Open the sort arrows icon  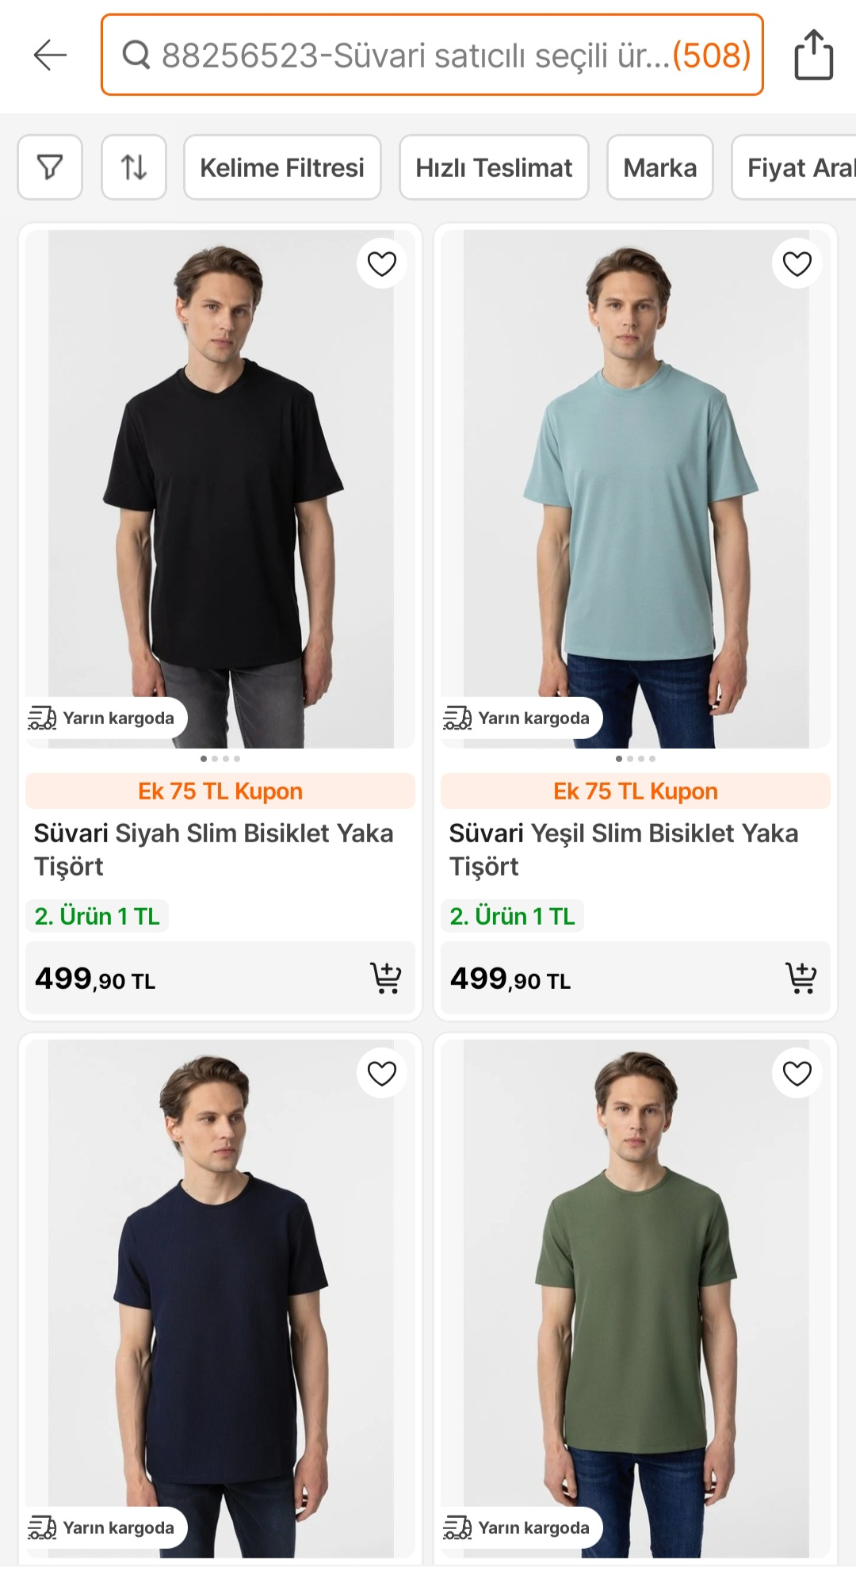(134, 167)
